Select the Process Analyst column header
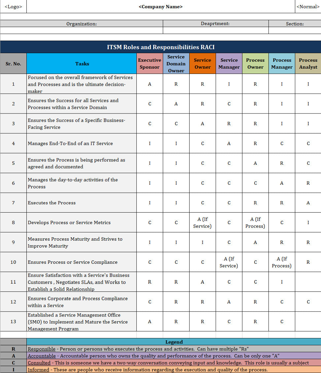The image size is (321, 373). tap(308, 64)
